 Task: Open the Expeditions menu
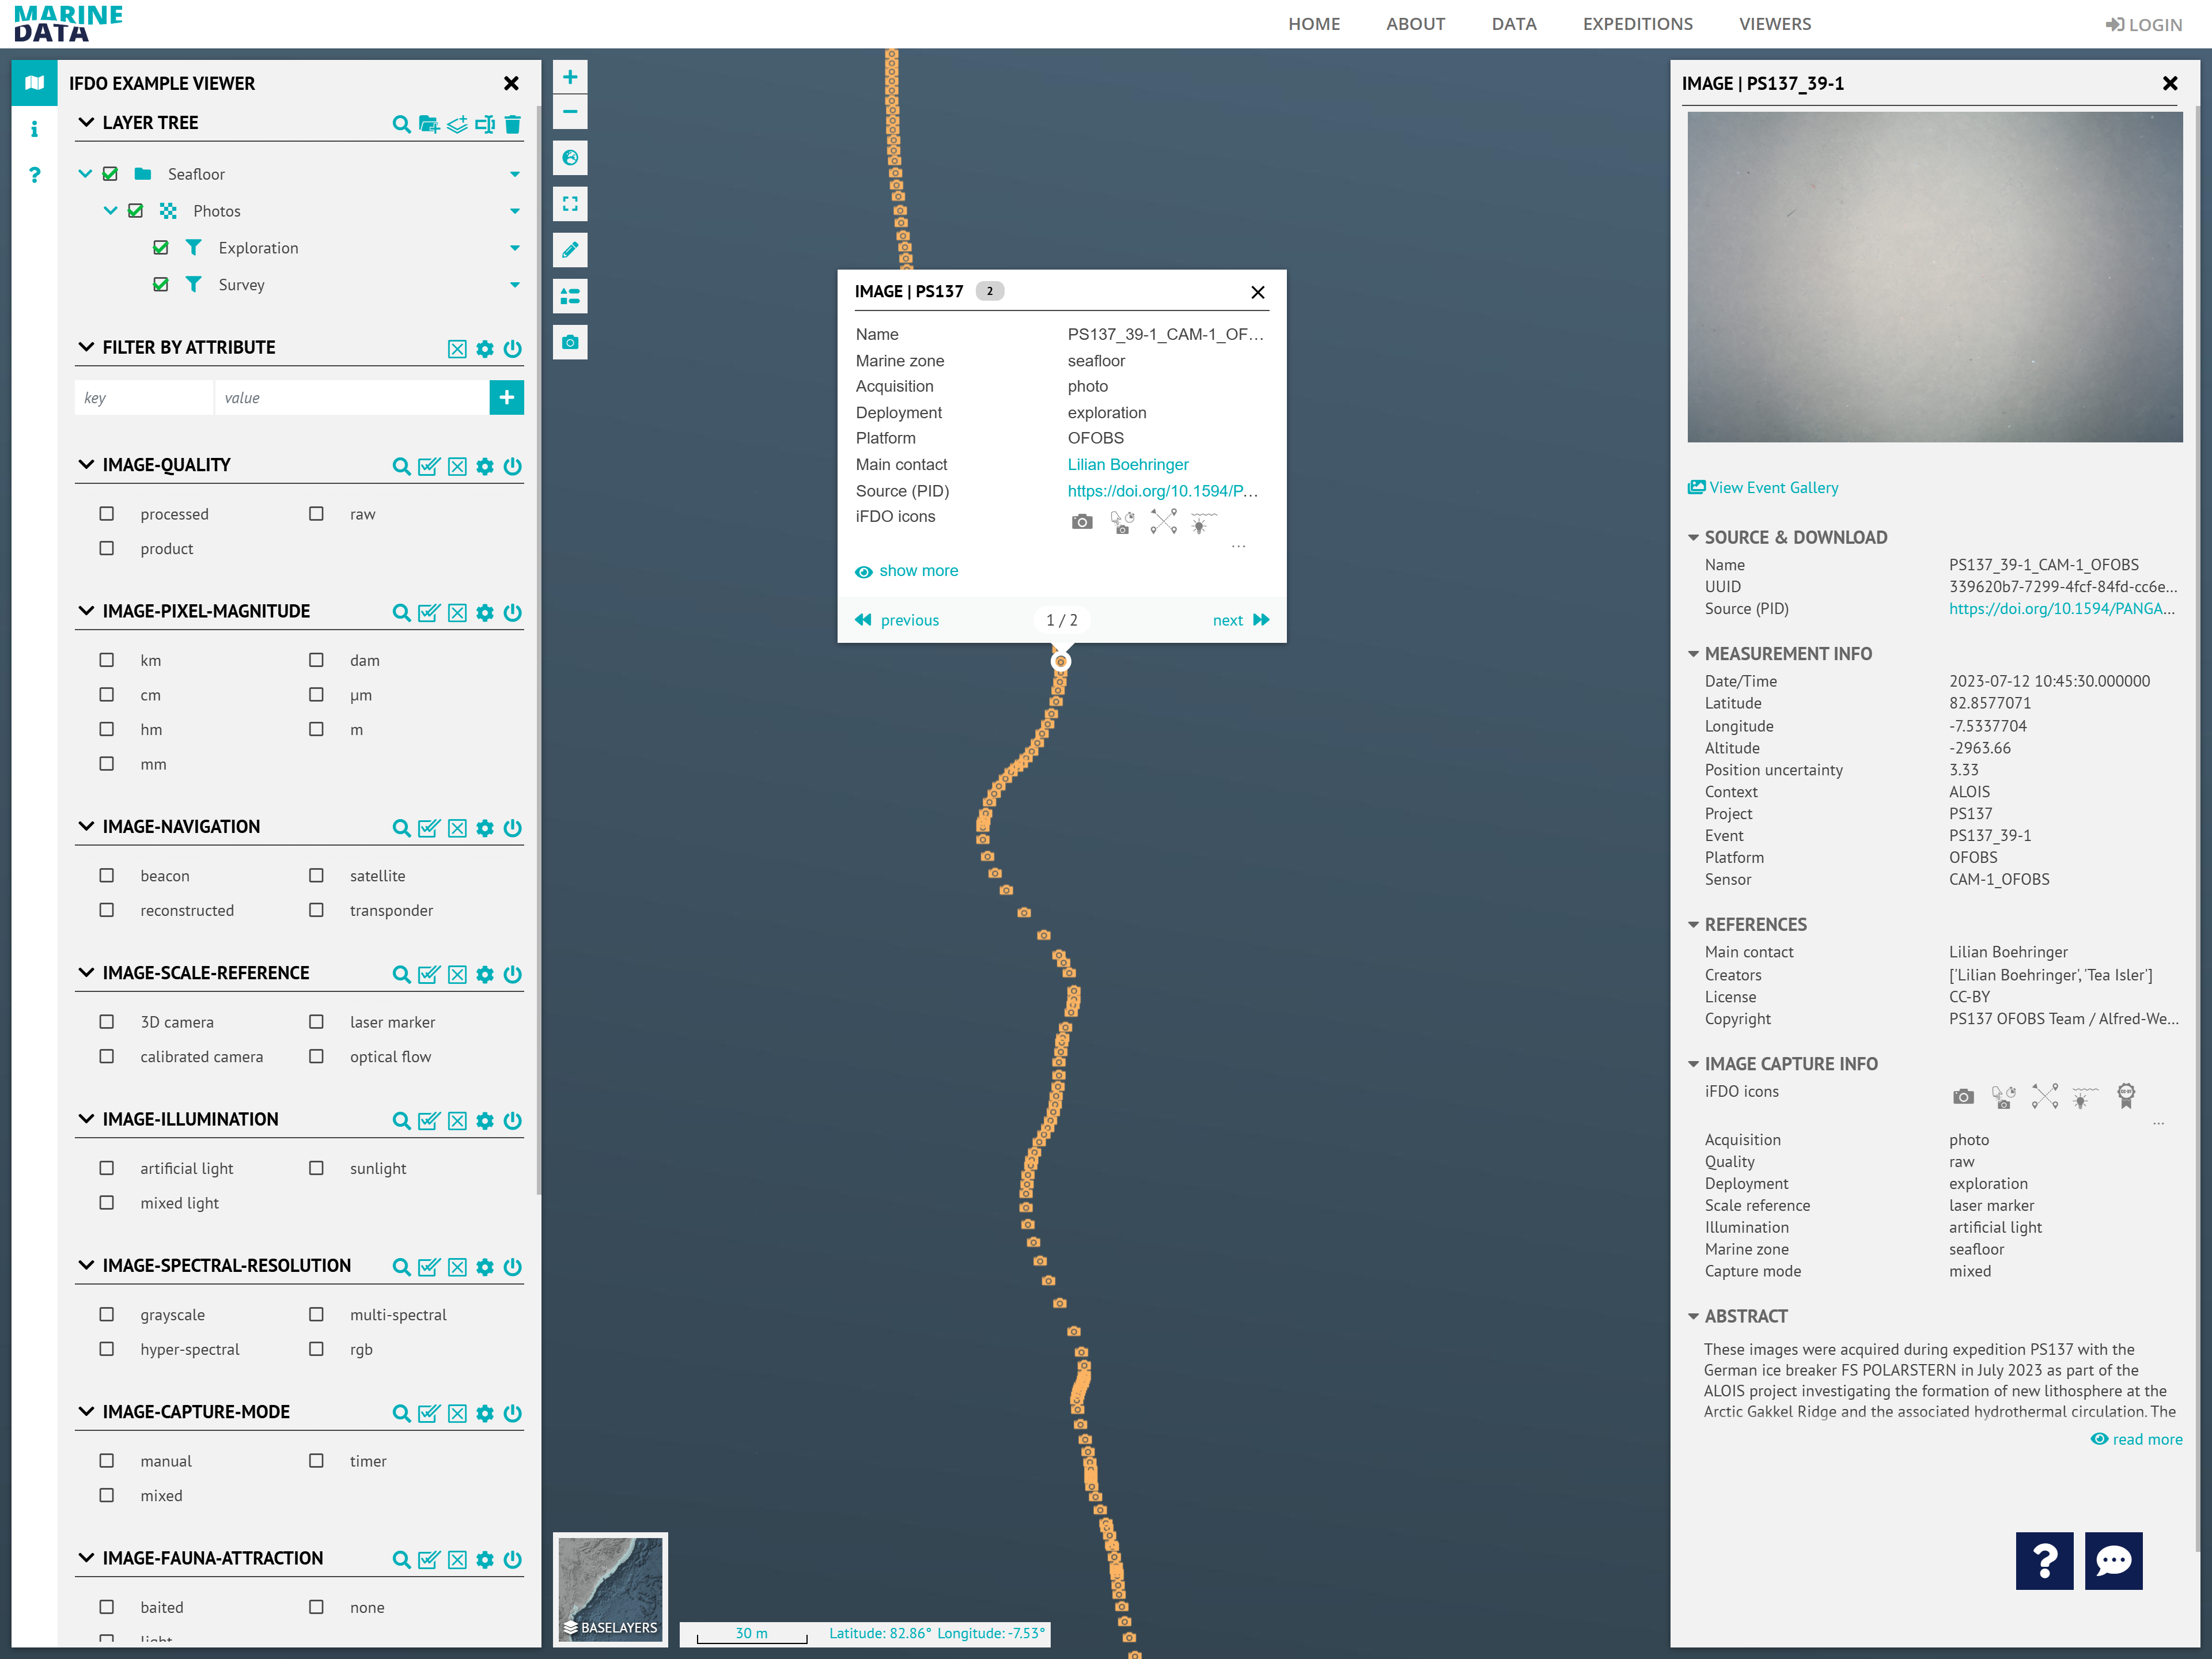pyautogui.click(x=1637, y=24)
